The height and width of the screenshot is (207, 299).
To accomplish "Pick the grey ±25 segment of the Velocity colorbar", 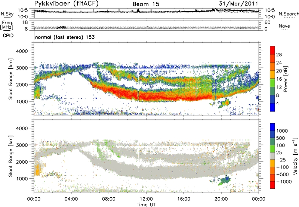I will point(272,156).
